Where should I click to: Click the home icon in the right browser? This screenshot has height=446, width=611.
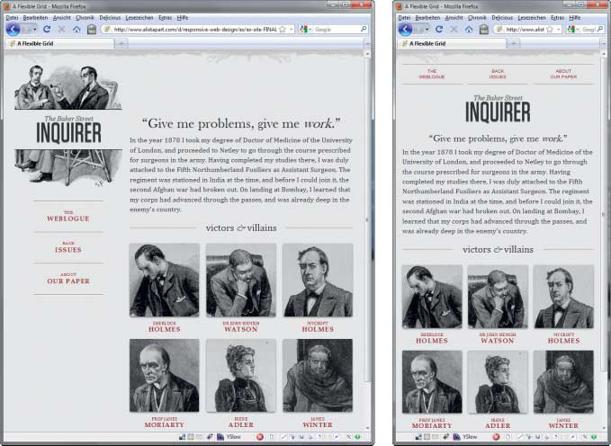pos(469,29)
